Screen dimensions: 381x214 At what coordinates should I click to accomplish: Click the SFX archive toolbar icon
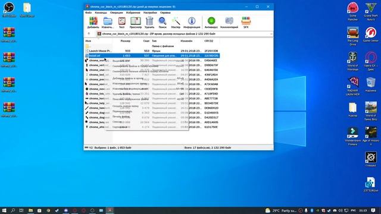tap(246, 23)
